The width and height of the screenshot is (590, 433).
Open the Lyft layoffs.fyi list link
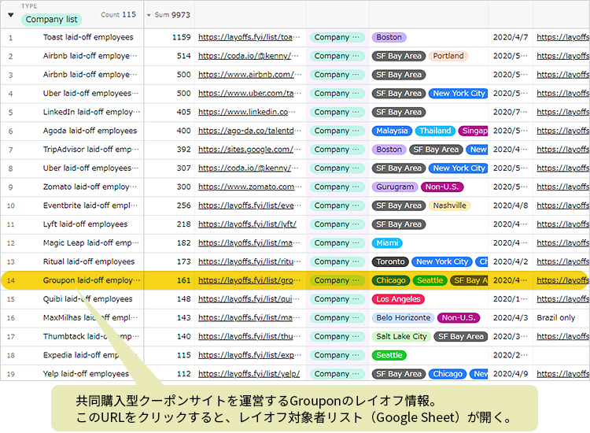point(247,224)
